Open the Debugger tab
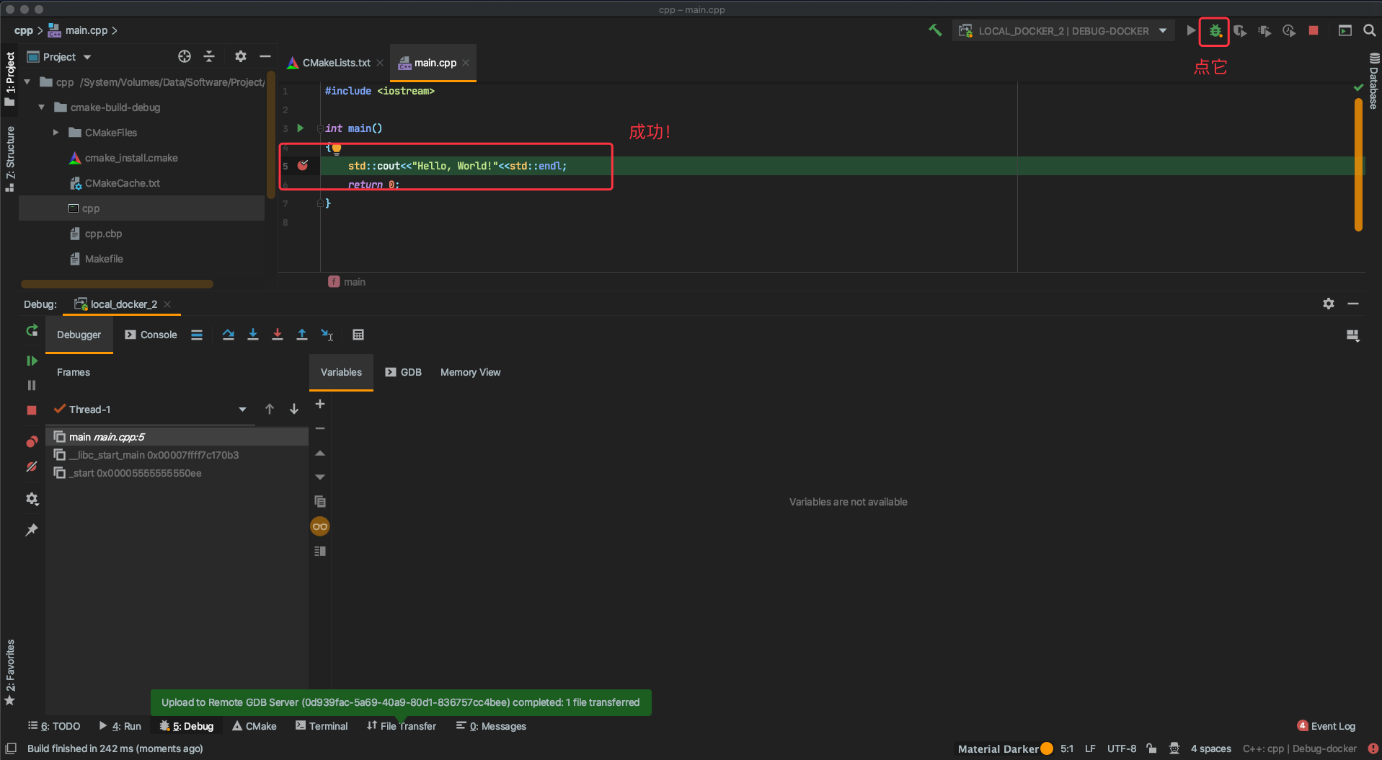This screenshot has height=760, width=1382. (x=79, y=335)
